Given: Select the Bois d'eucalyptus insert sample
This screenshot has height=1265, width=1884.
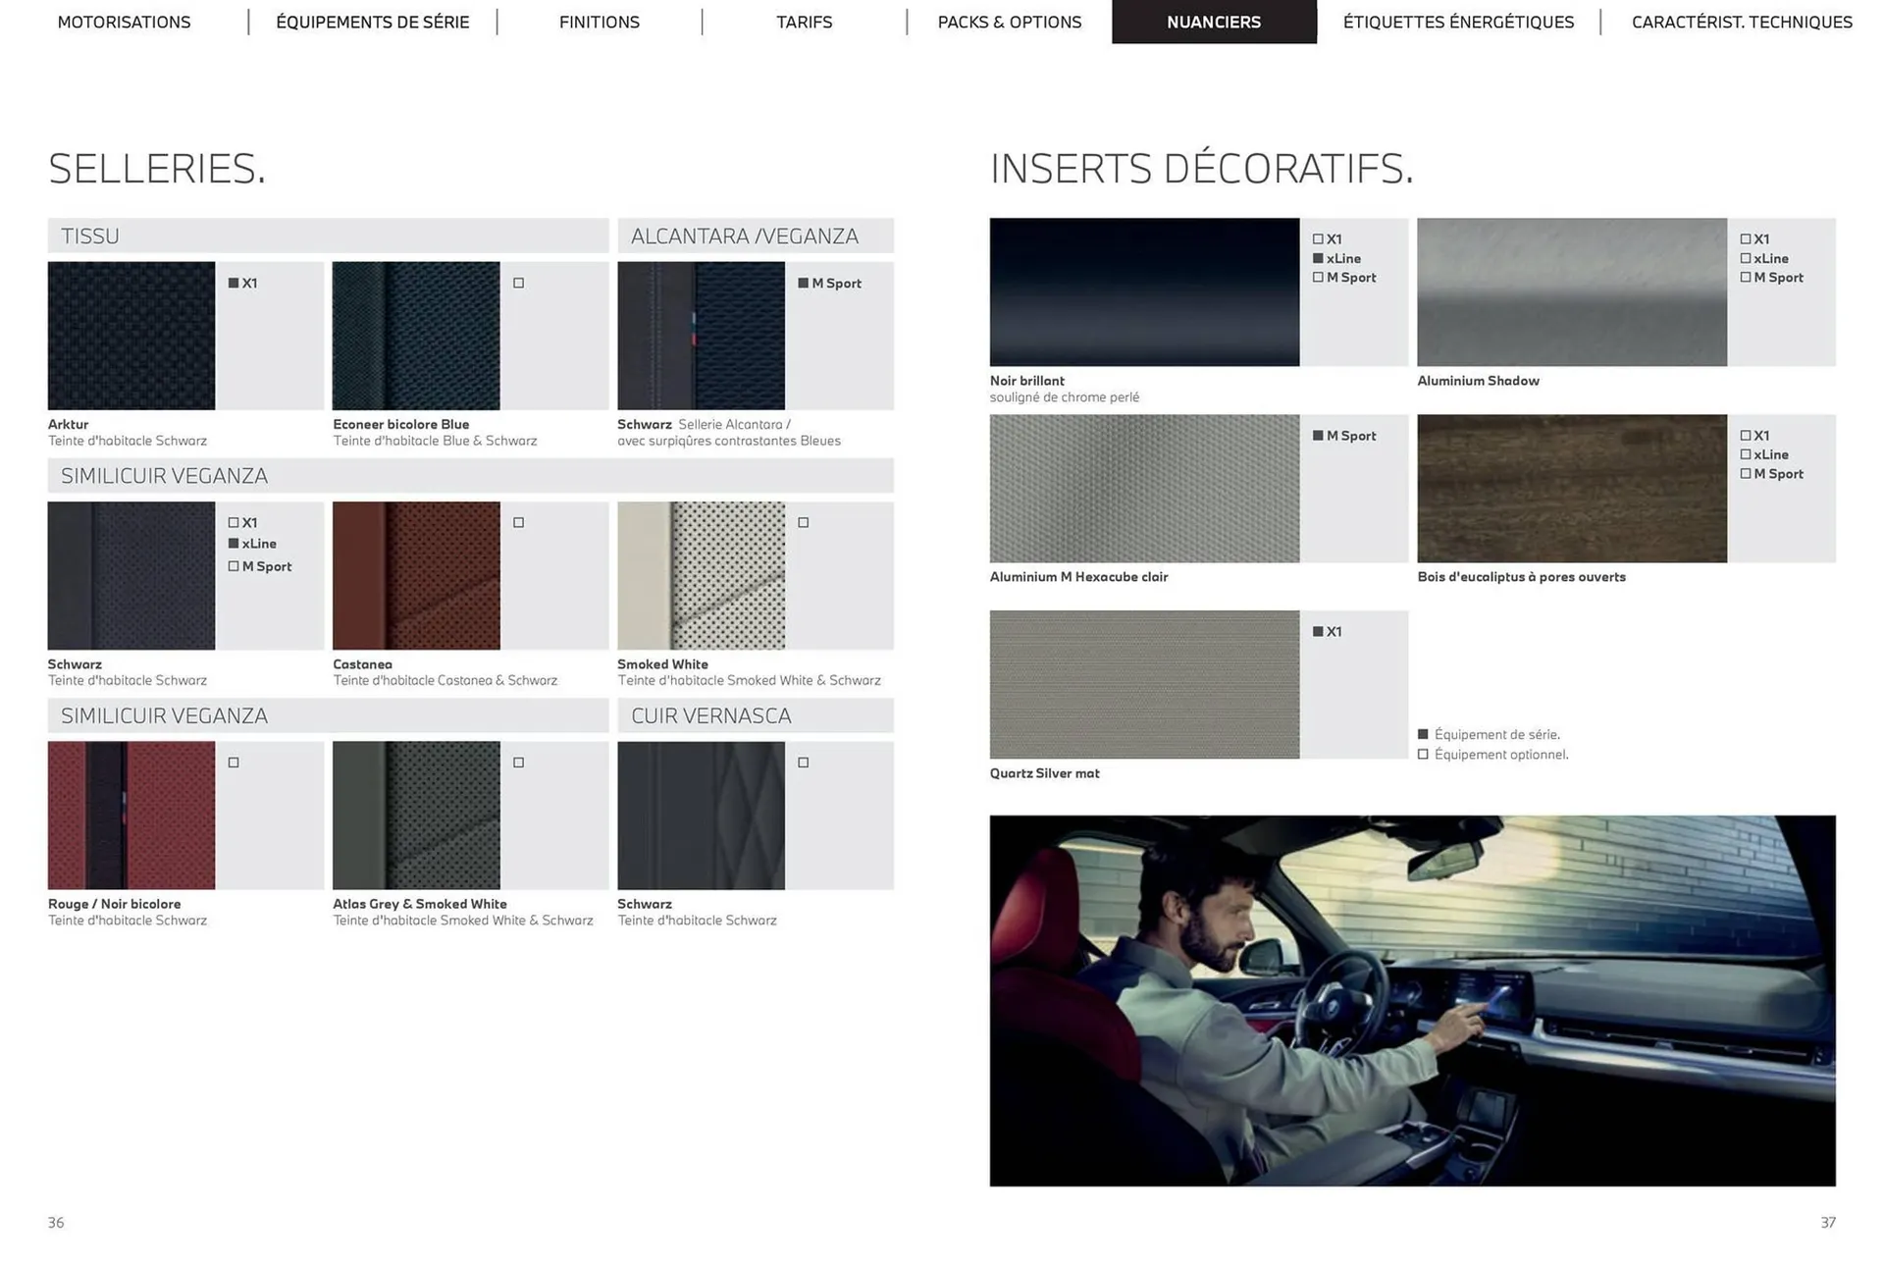Looking at the screenshot, I should point(1571,487).
